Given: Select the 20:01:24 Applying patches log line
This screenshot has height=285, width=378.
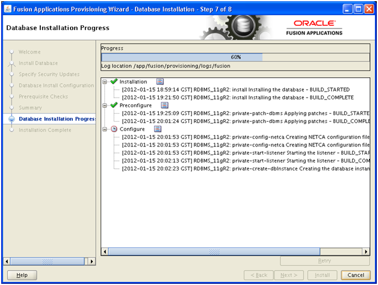Looking at the screenshot, I should [x=246, y=121].
